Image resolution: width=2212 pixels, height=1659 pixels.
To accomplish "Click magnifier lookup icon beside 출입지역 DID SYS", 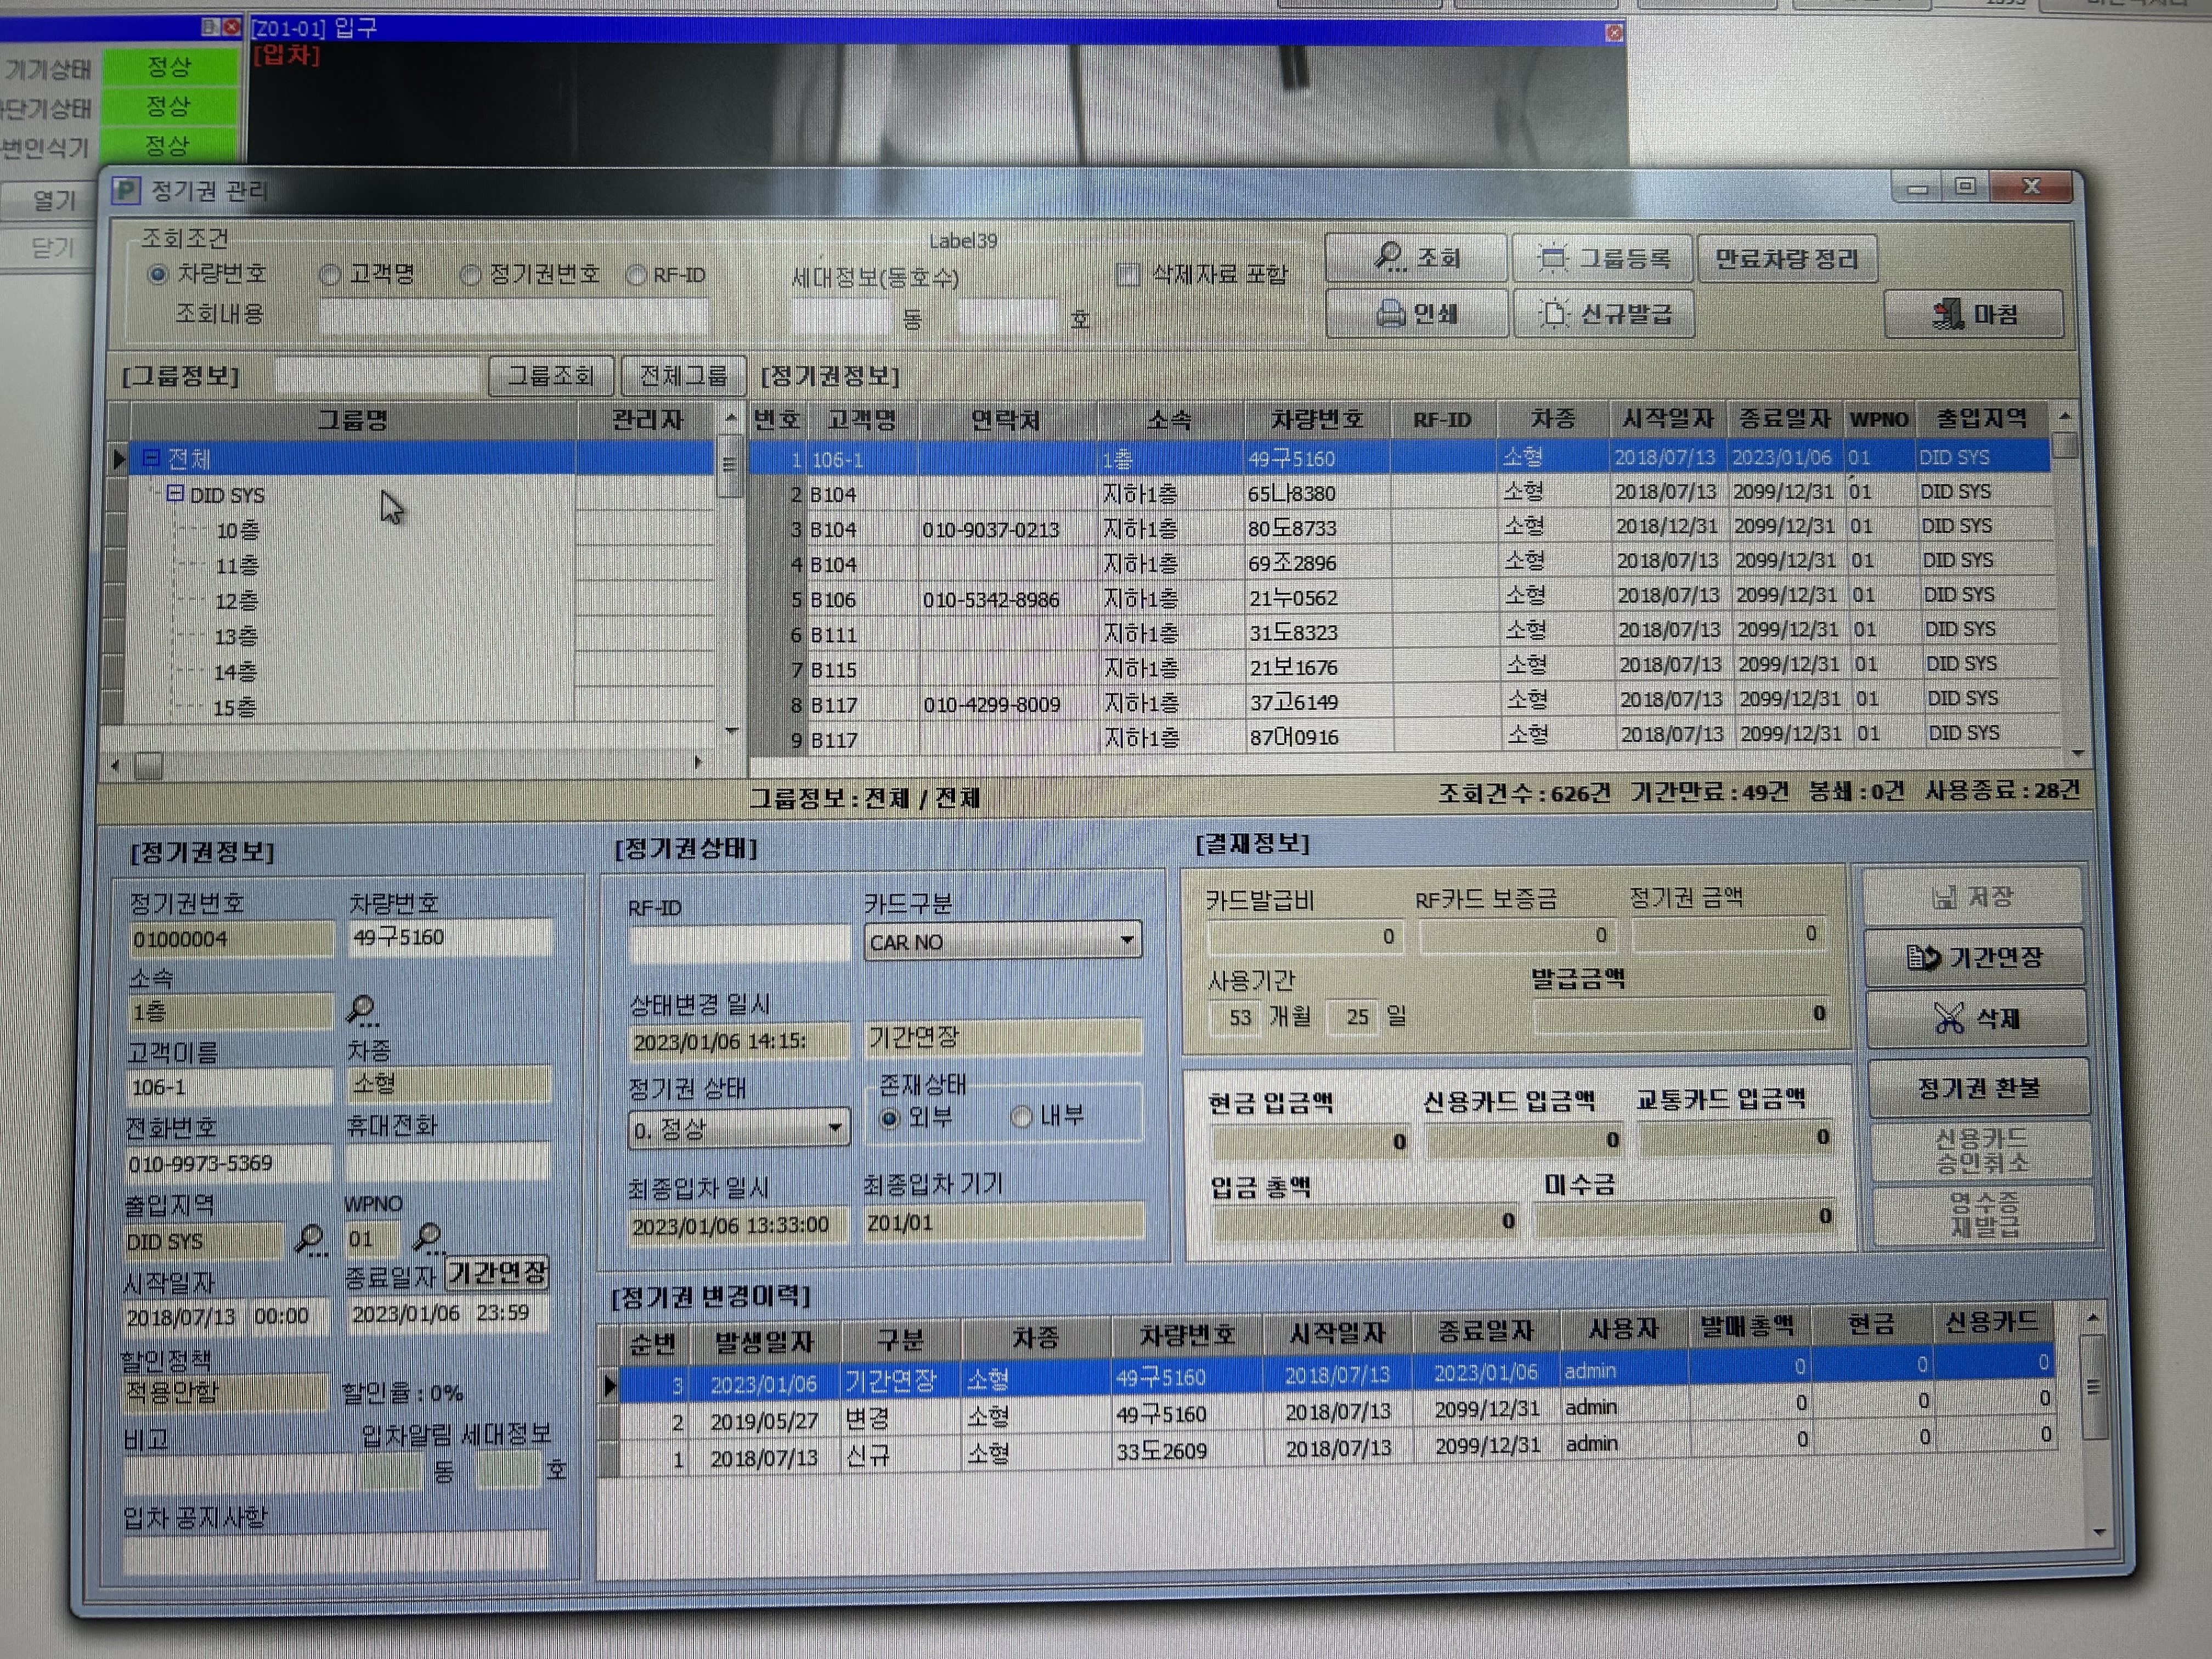I will point(311,1240).
